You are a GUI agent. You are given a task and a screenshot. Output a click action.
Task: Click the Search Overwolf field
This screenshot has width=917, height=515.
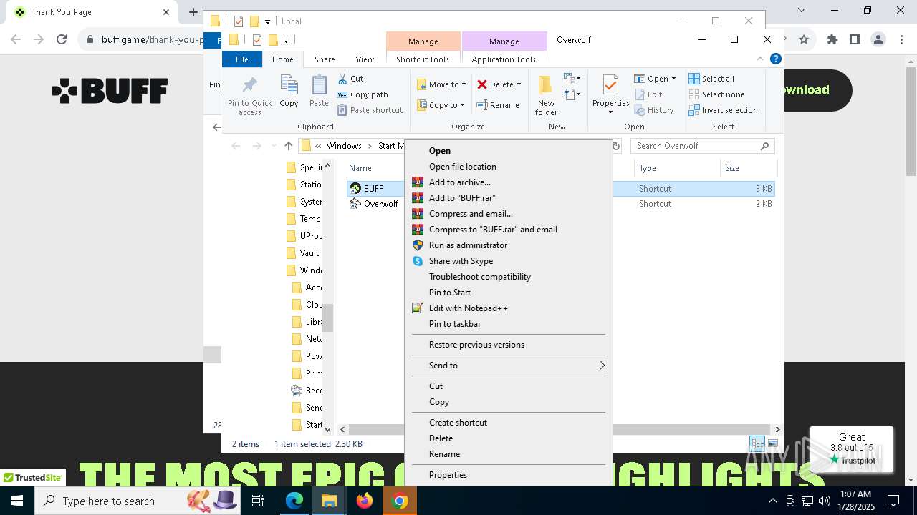702,146
